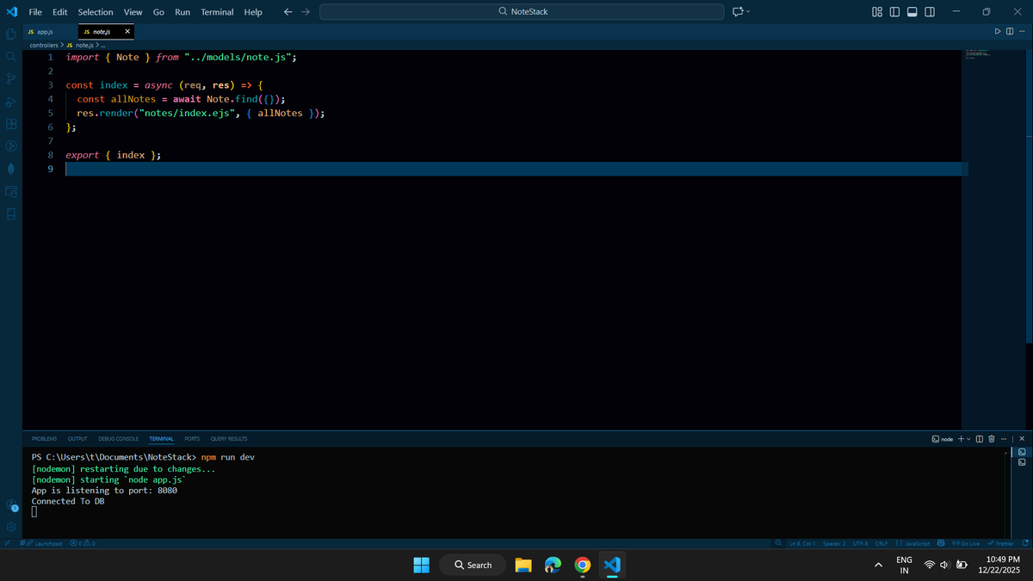The image size is (1033, 581).
Task: Open the File menu
Action: 35,11
